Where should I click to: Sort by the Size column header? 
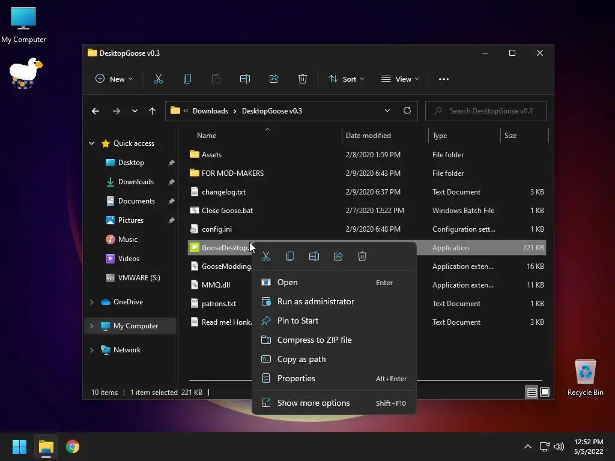click(x=510, y=136)
